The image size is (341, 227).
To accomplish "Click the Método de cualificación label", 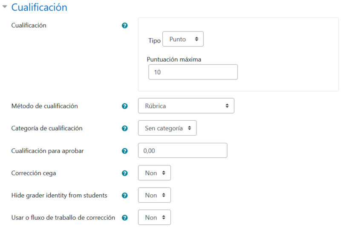I will tap(45, 106).
